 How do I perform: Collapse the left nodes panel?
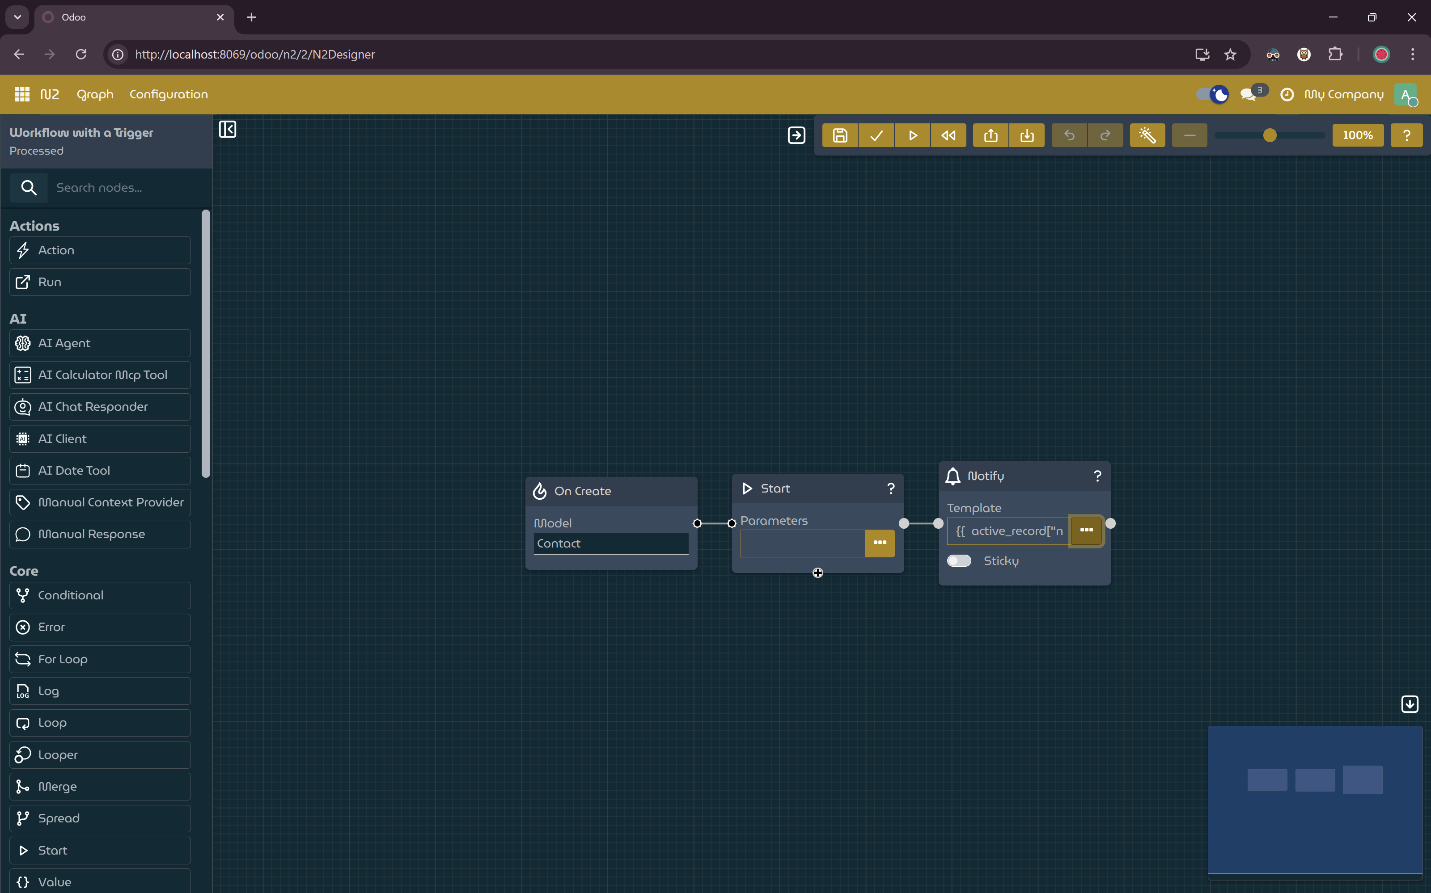[228, 129]
